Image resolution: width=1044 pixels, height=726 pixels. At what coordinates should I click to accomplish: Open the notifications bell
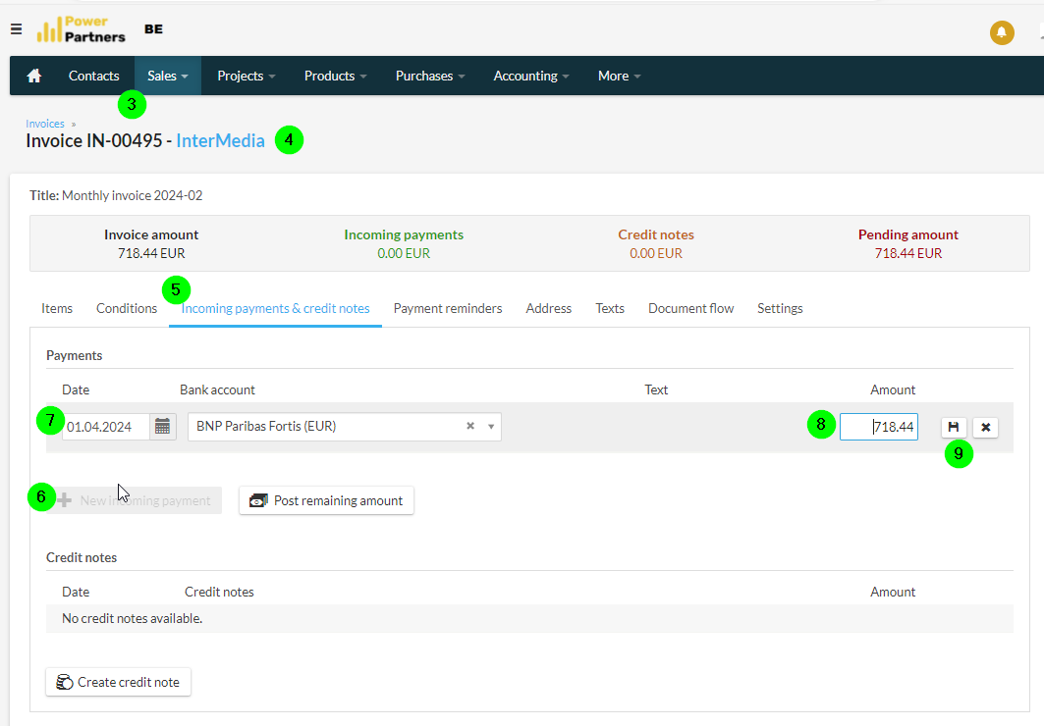click(1002, 32)
